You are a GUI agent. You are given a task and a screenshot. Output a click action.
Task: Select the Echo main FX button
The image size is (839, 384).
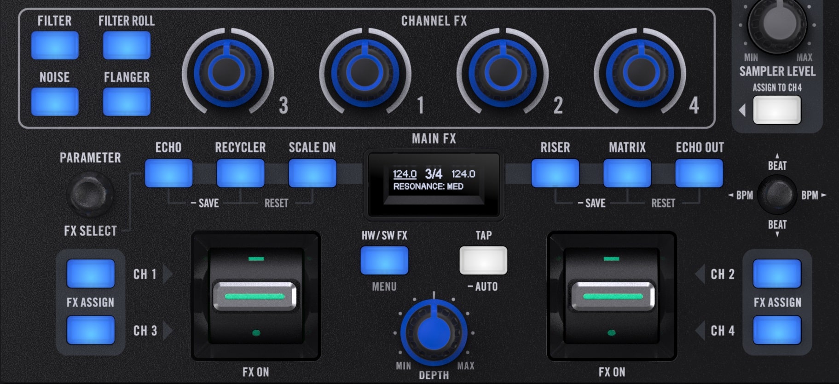tap(168, 173)
